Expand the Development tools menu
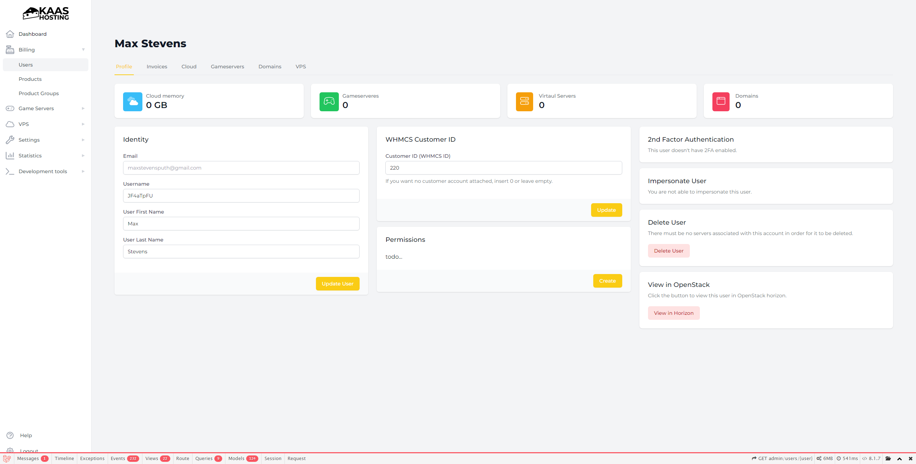Viewport: 916px width, 464px height. pyautogui.click(x=83, y=171)
